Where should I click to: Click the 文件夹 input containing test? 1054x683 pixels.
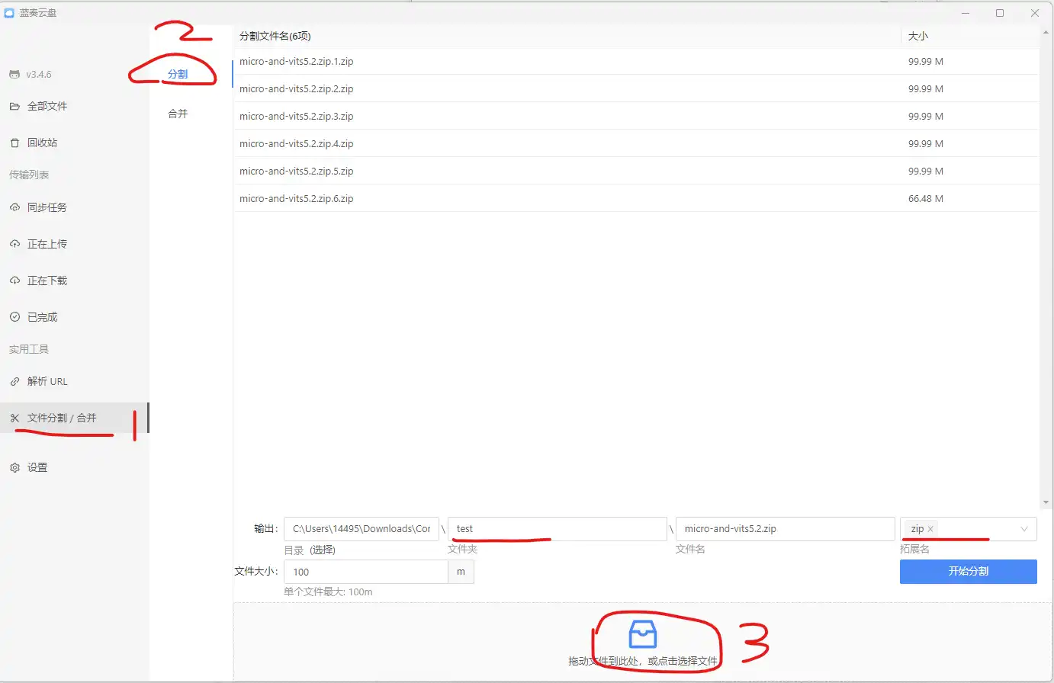click(x=557, y=529)
